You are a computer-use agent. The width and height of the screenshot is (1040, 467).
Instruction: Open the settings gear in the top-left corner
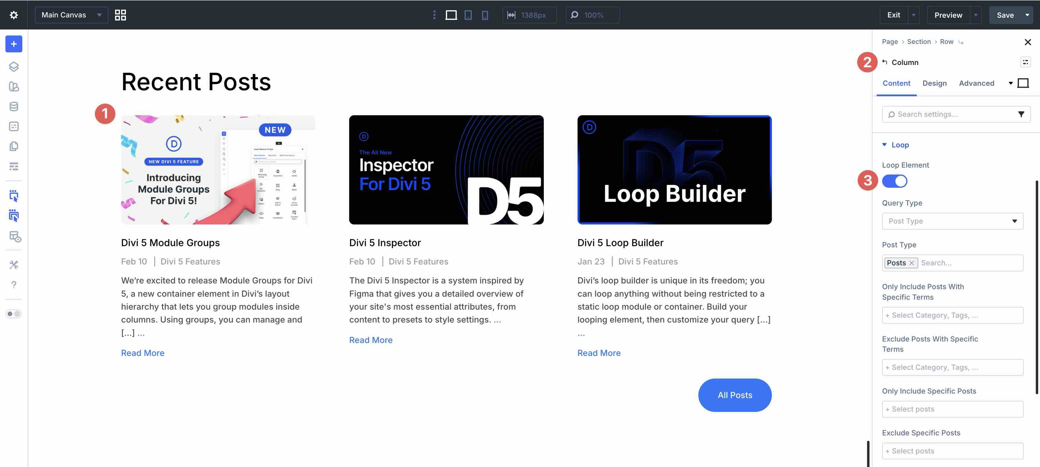[14, 14]
